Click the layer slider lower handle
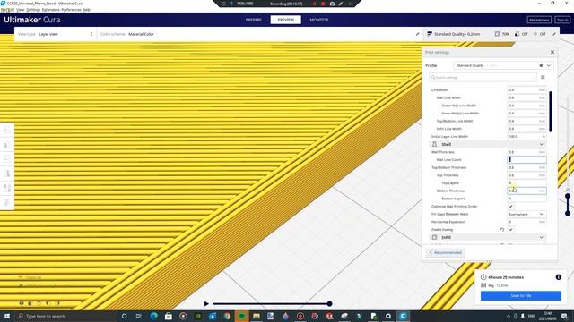The height and width of the screenshot is (322, 574). click(568, 213)
